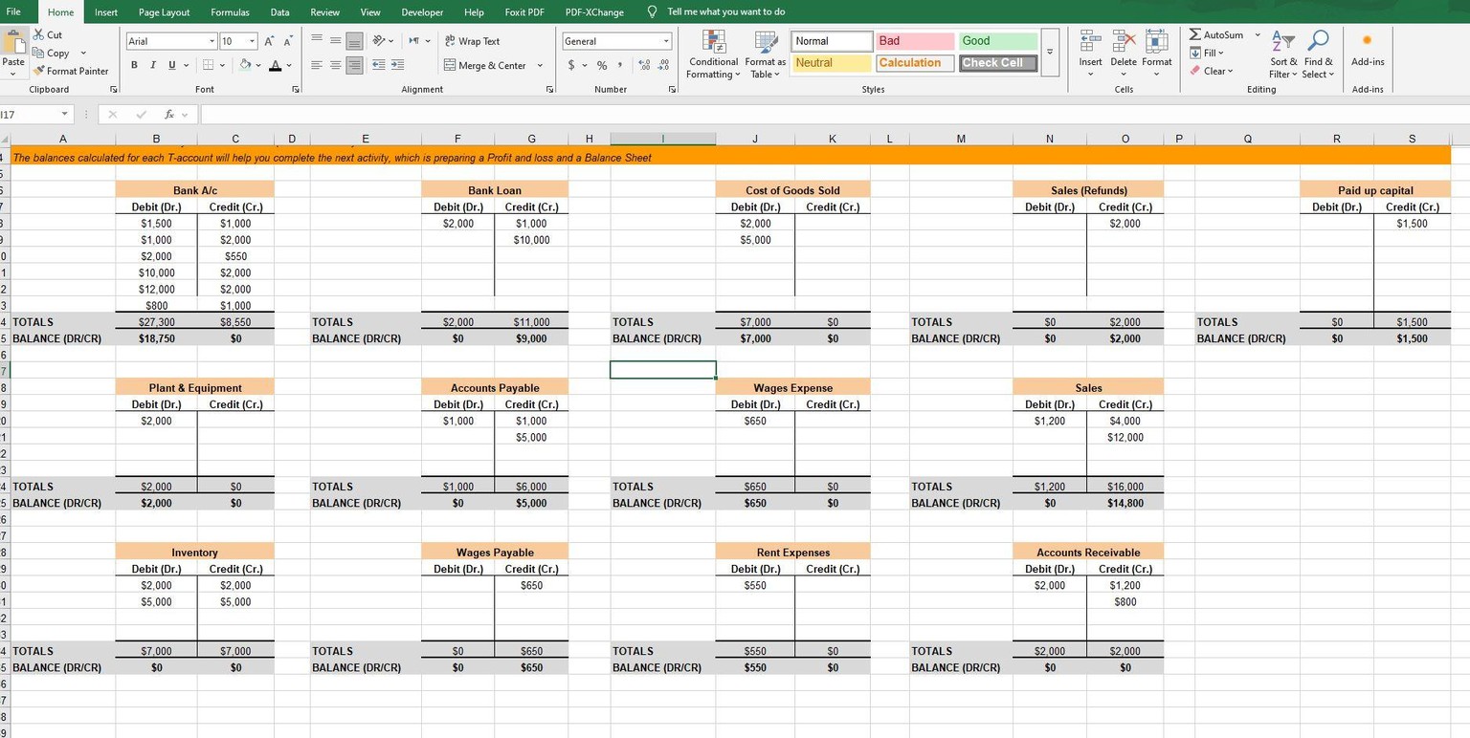Image resolution: width=1470 pixels, height=738 pixels.
Task: Open the Name Box dropdown arrow
Action: coord(64,115)
